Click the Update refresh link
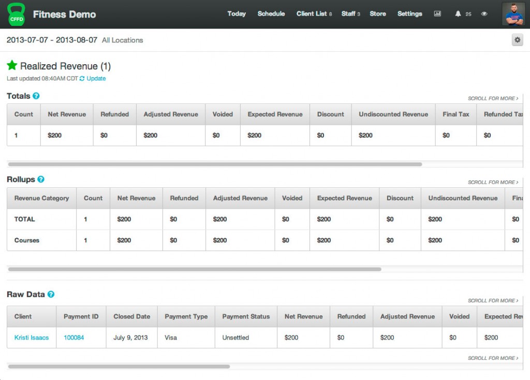This screenshot has width=530, height=380. pos(96,79)
